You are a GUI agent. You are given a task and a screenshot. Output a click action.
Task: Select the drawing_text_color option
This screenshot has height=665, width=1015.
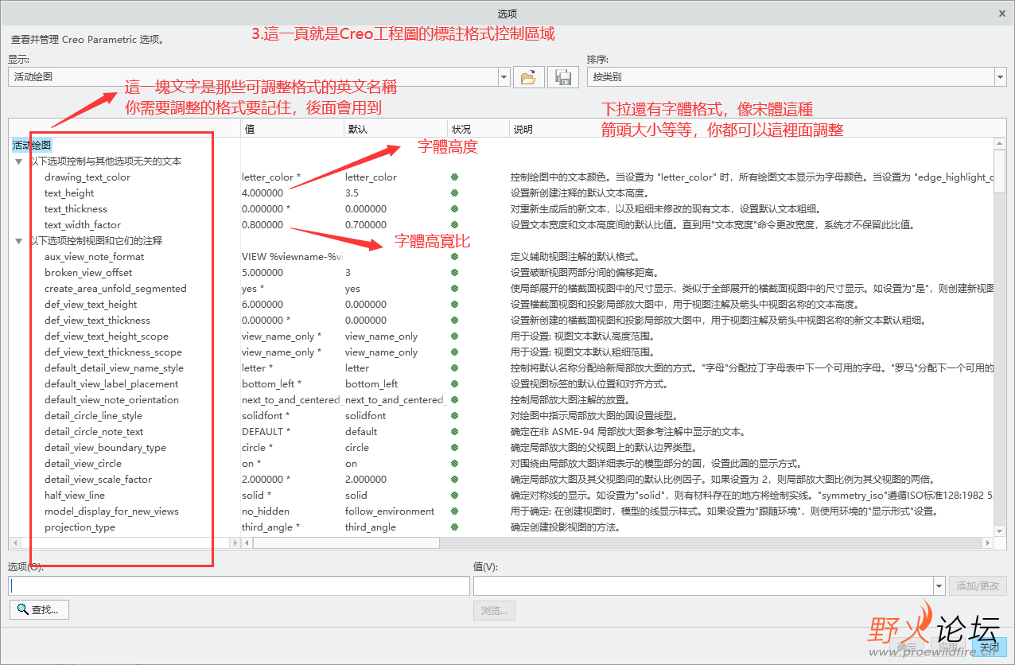tap(87, 177)
